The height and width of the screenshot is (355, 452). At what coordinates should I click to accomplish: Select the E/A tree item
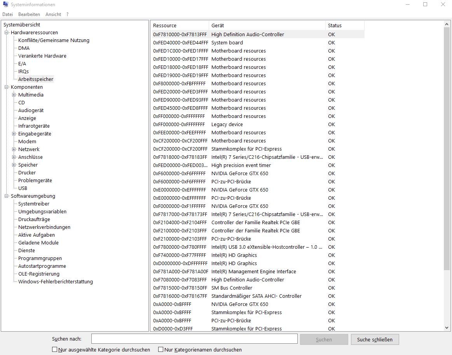point(22,64)
